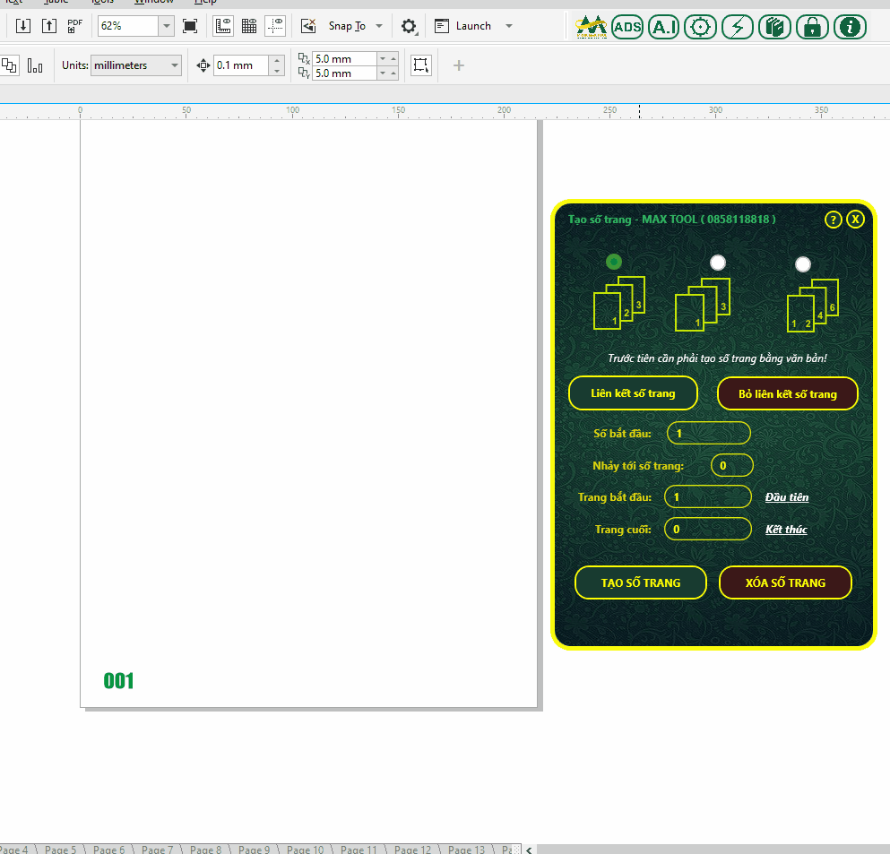Select the sequential 1-2-3 numbering option
The height and width of the screenshot is (854, 890).
click(614, 262)
